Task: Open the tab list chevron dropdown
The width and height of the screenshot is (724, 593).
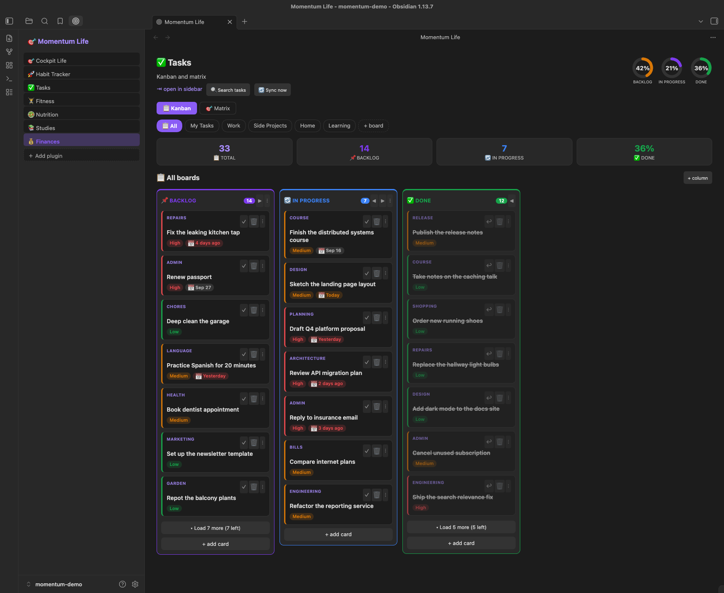Action: [x=701, y=21]
